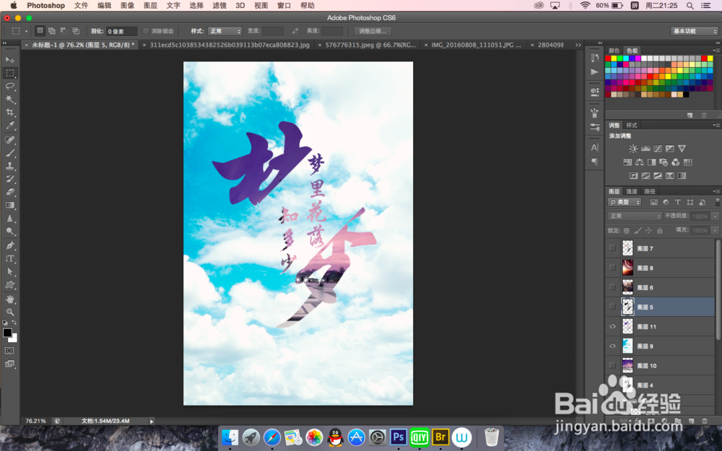Select the Healing Brush tool
This screenshot has width=722, height=451.
coord(10,140)
